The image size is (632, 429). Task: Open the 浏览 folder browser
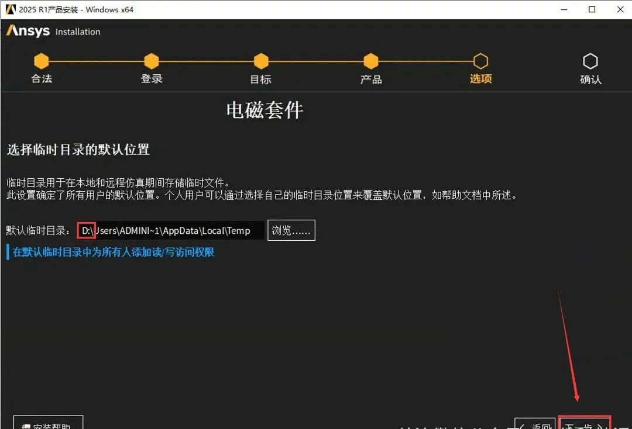point(291,230)
